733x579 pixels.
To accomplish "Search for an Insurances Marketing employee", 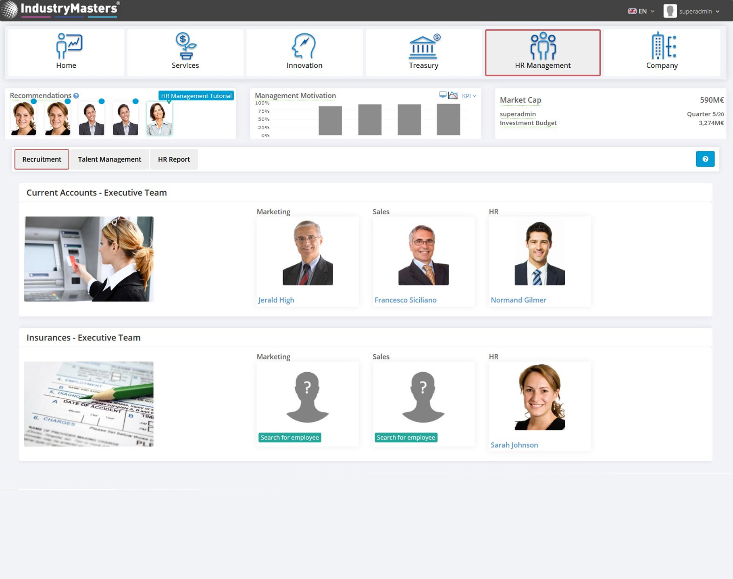I will 289,438.
